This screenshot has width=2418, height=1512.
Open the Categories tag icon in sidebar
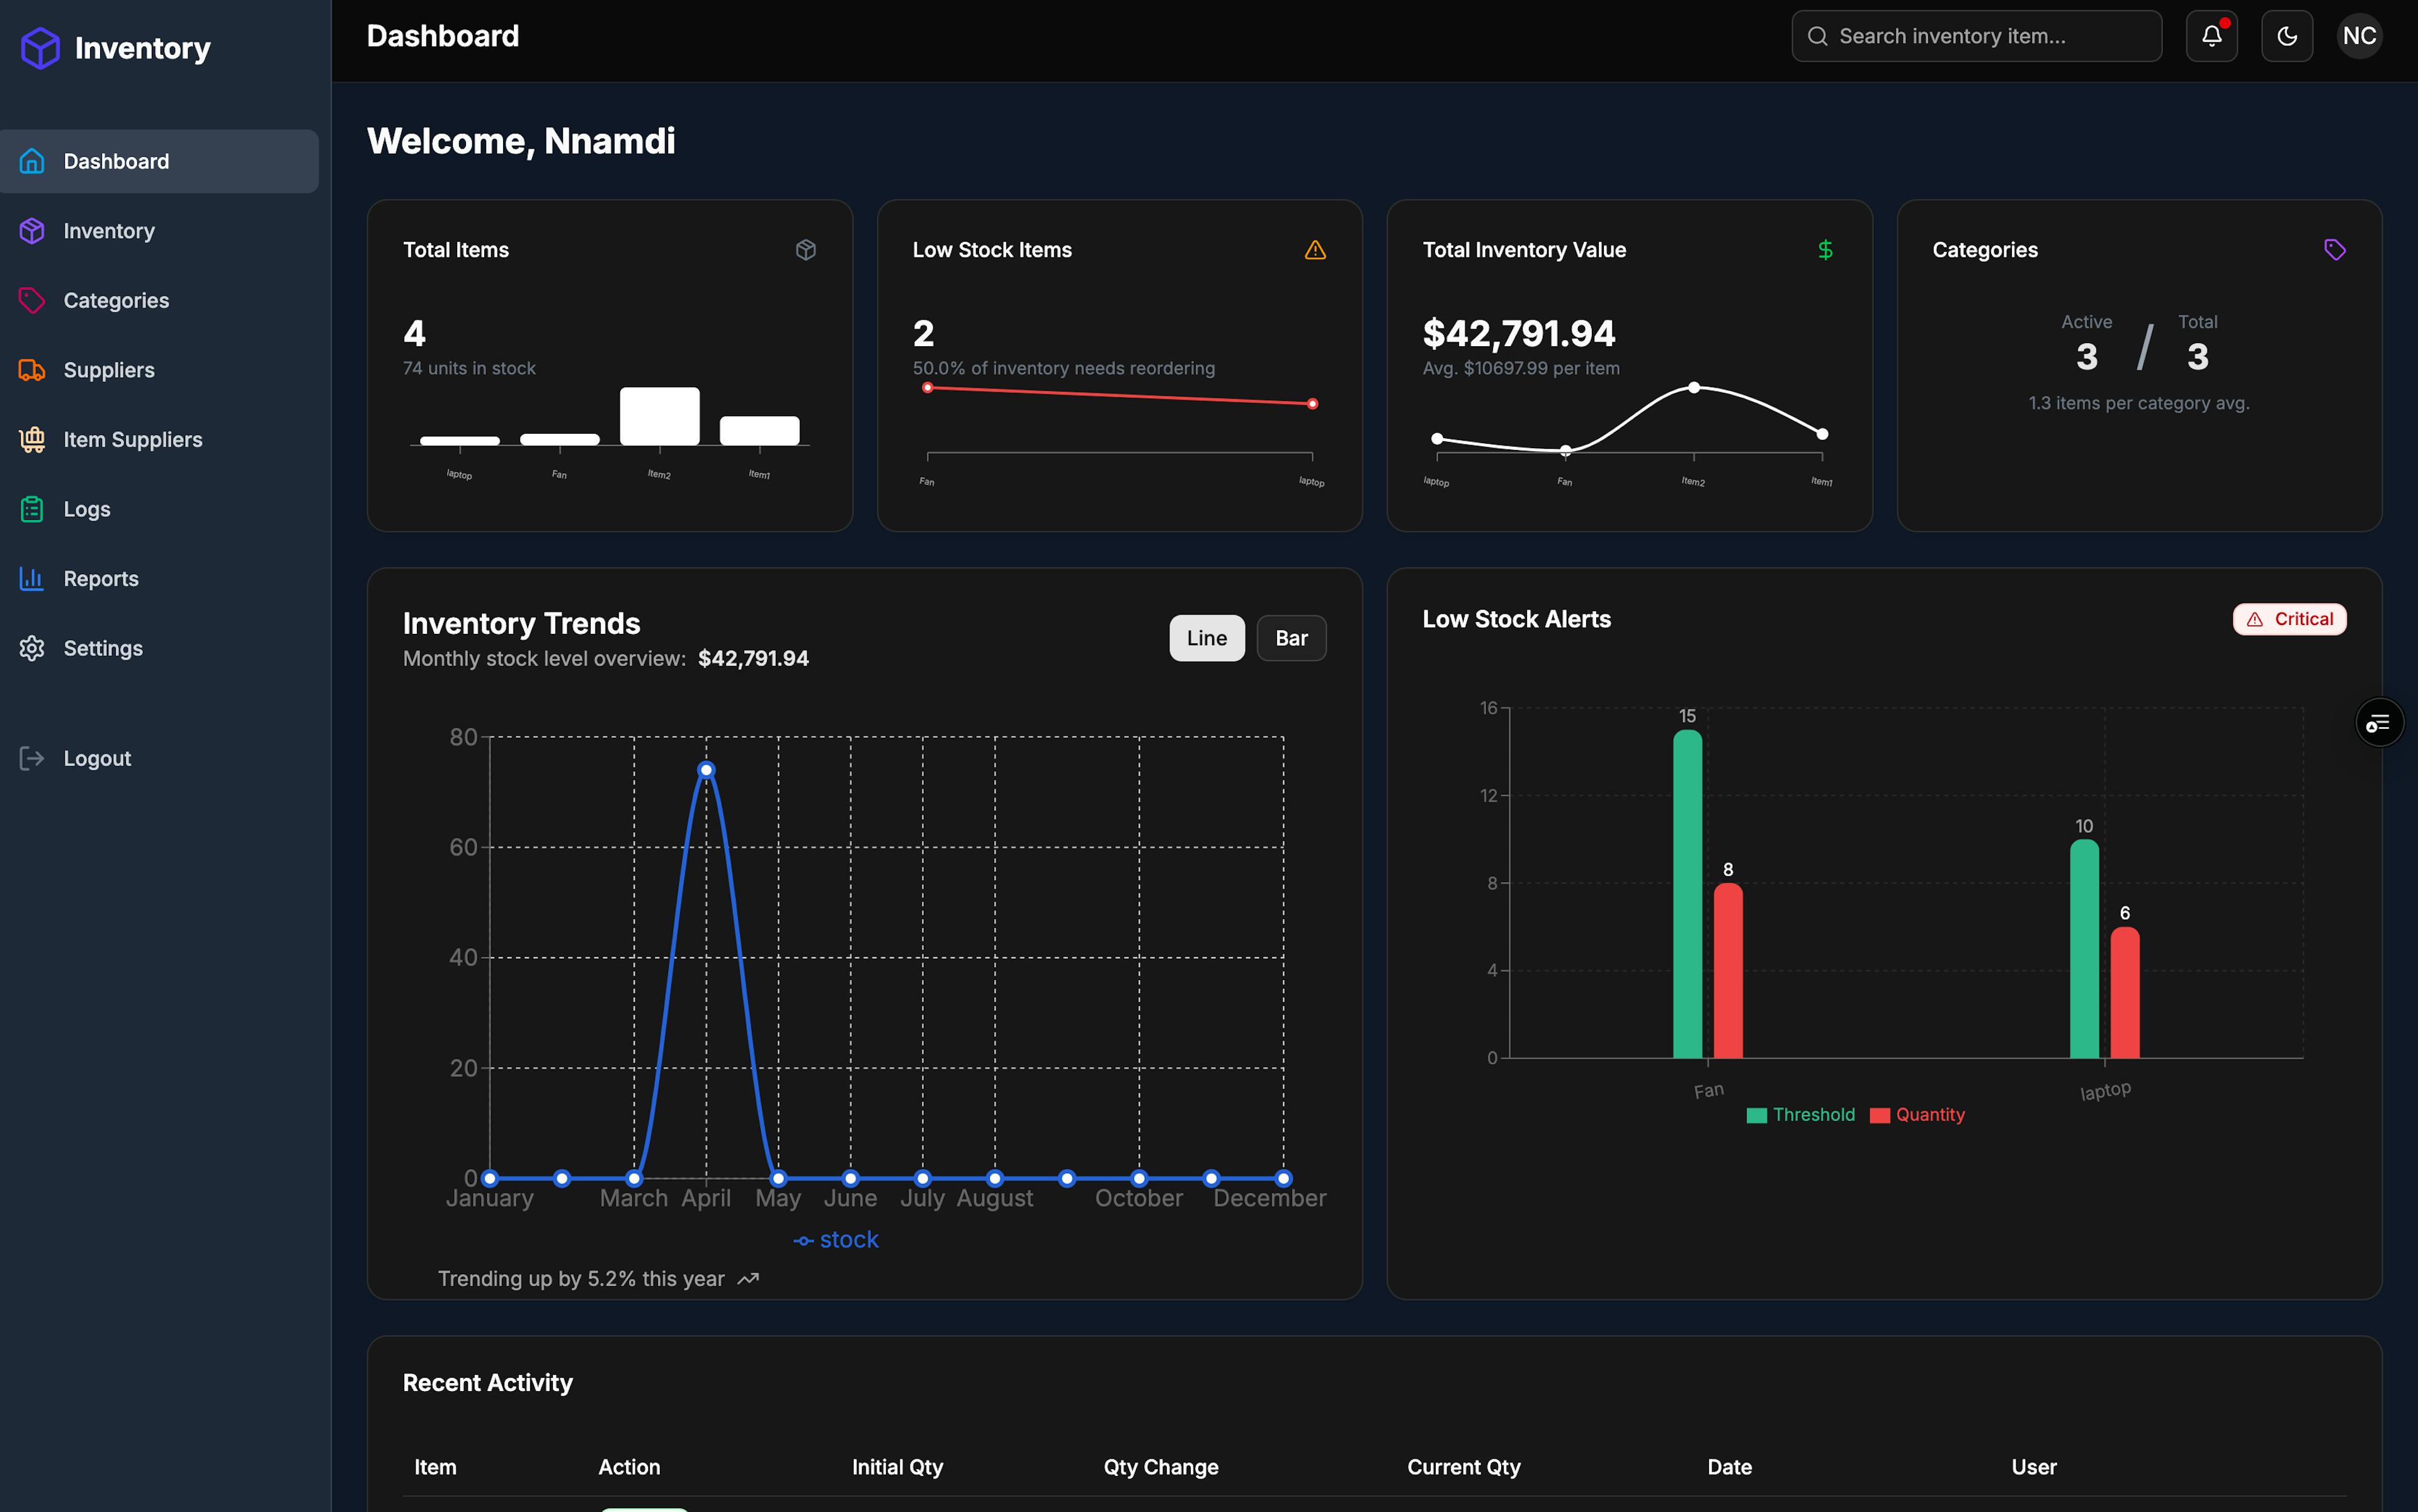(x=32, y=300)
